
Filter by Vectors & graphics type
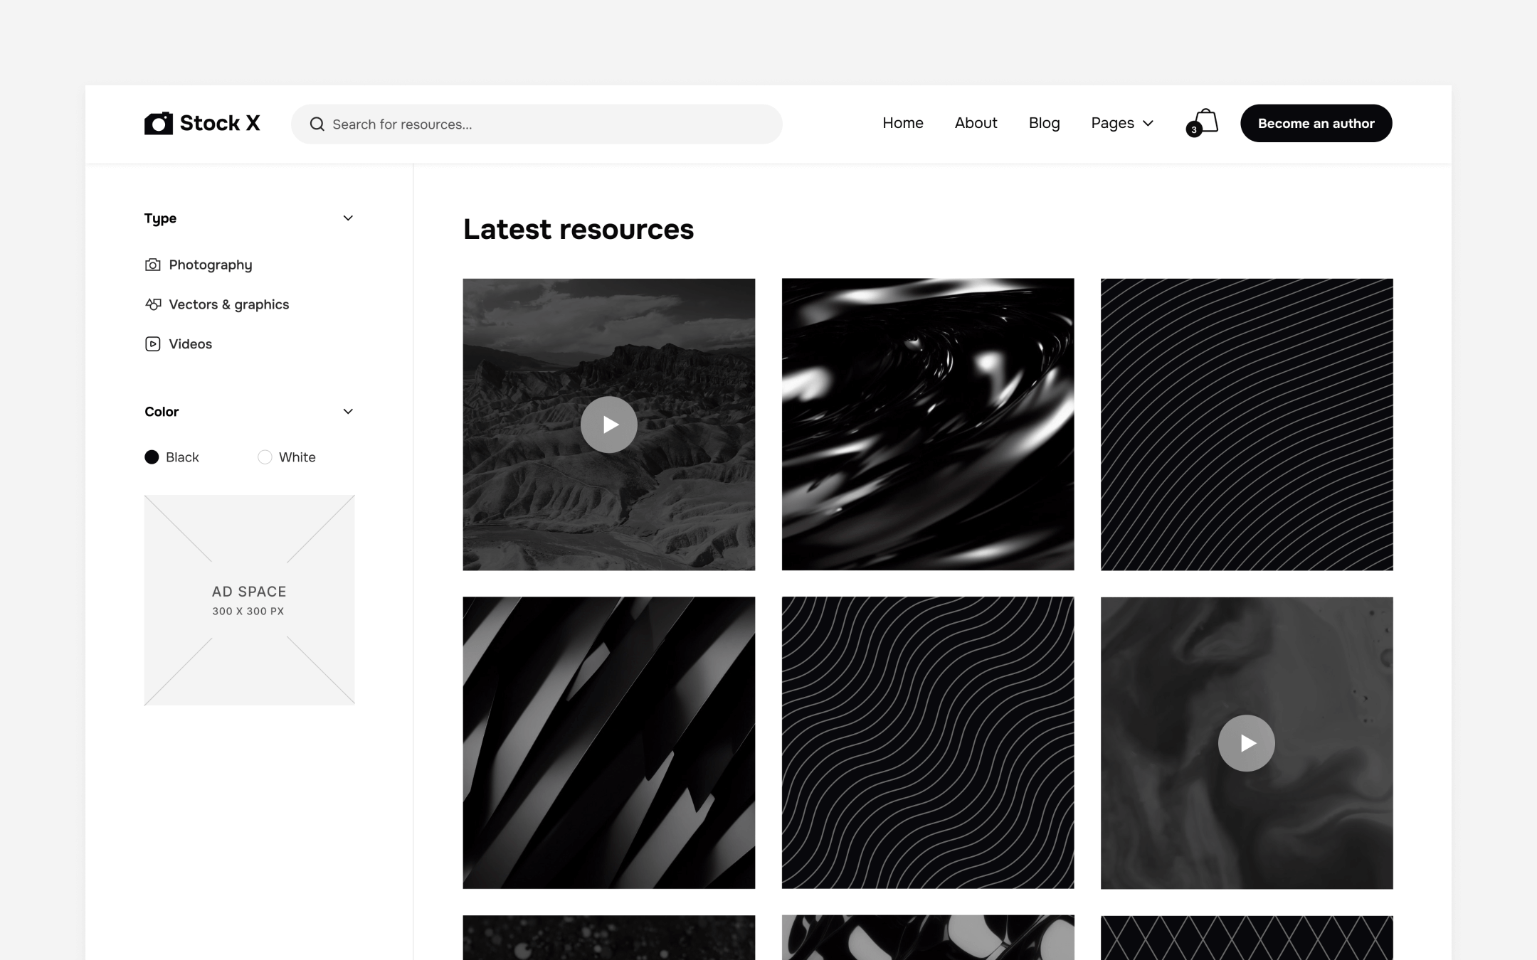click(x=229, y=304)
